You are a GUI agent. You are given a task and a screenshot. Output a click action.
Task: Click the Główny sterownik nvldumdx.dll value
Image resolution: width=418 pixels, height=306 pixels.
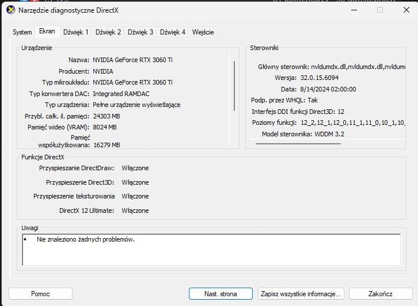pyautogui.click(x=358, y=67)
